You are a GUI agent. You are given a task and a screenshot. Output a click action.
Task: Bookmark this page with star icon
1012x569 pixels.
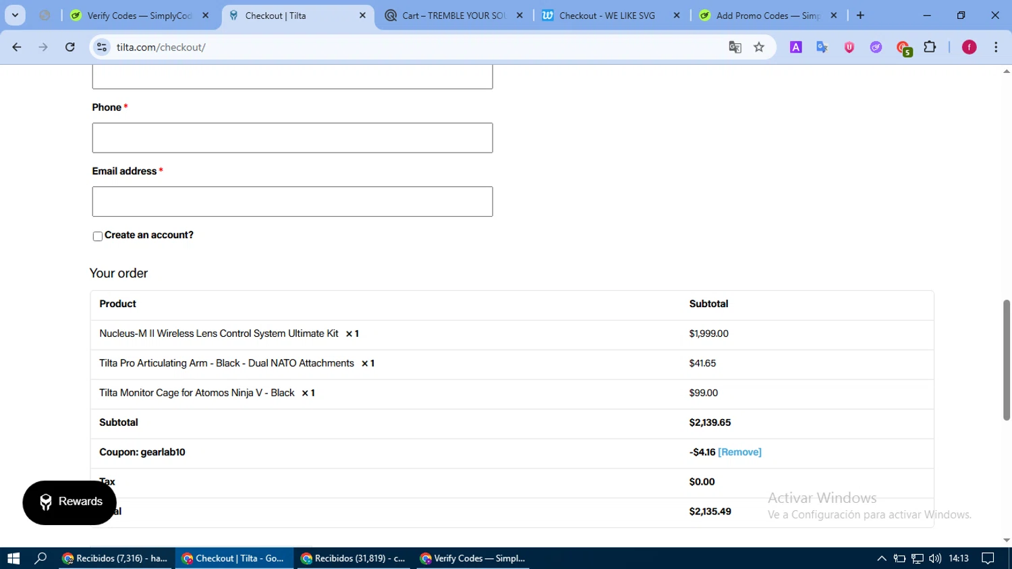759,47
